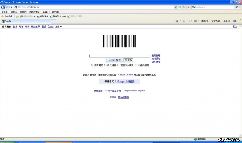Click the Google Chrome promo link
The width and height of the screenshot is (242, 143).
point(126,75)
